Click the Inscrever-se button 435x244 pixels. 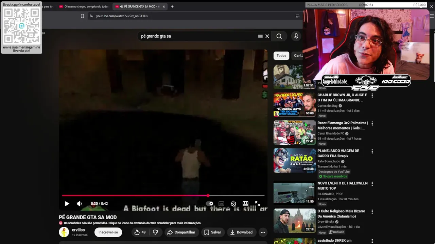[108, 232]
